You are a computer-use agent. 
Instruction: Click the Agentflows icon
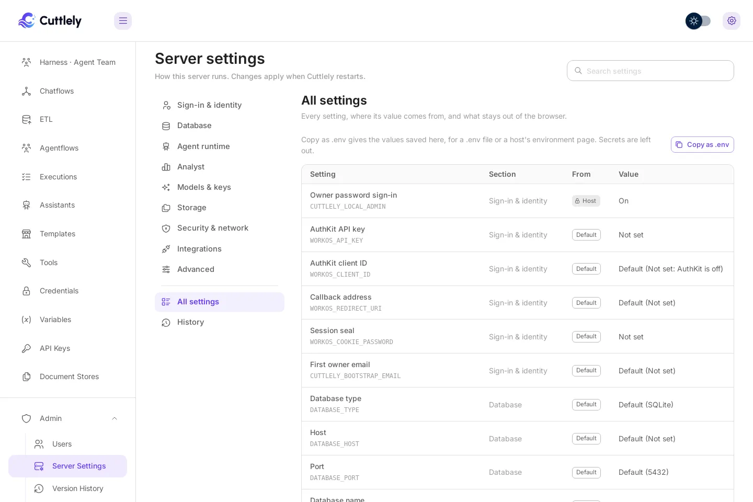(x=26, y=148)
